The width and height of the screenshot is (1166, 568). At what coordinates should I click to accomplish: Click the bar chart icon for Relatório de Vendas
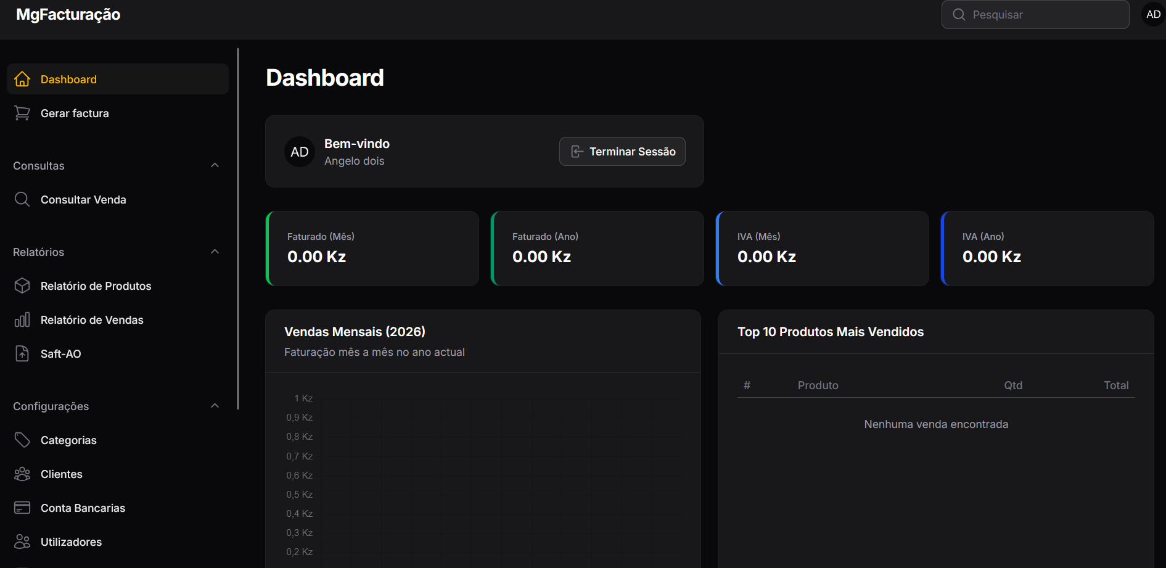pyautogui.click(x=22, y=319)
